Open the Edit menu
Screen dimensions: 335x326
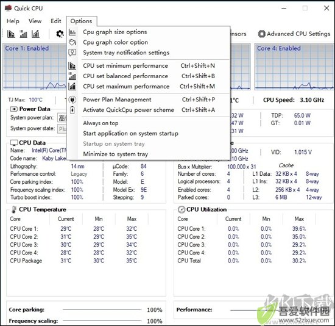[56, 21]
